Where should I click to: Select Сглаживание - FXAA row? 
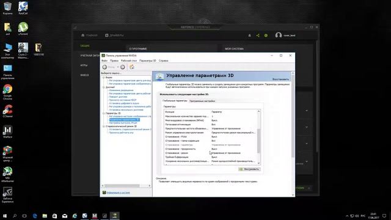coord(211,137)
